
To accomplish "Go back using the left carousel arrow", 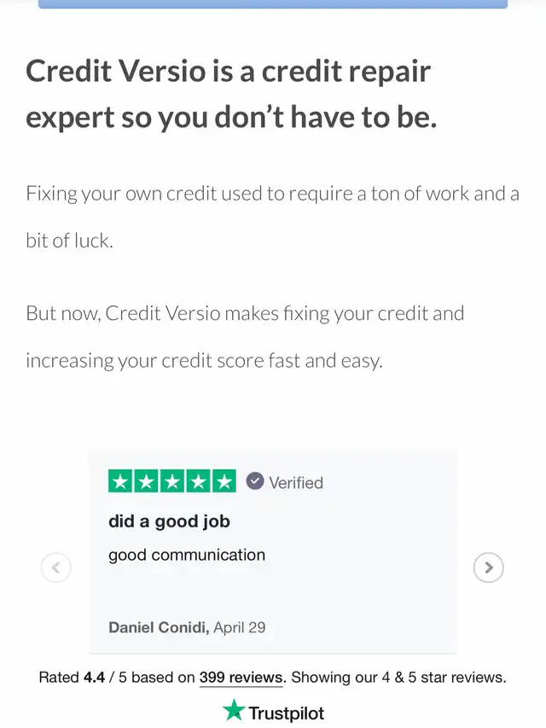I will click(x=56, y=567).
